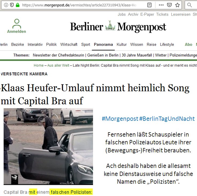Select the Panorama navigation tab
This screenshot has width=197, height=196.
pyautogui.click(x=103, y=44)
